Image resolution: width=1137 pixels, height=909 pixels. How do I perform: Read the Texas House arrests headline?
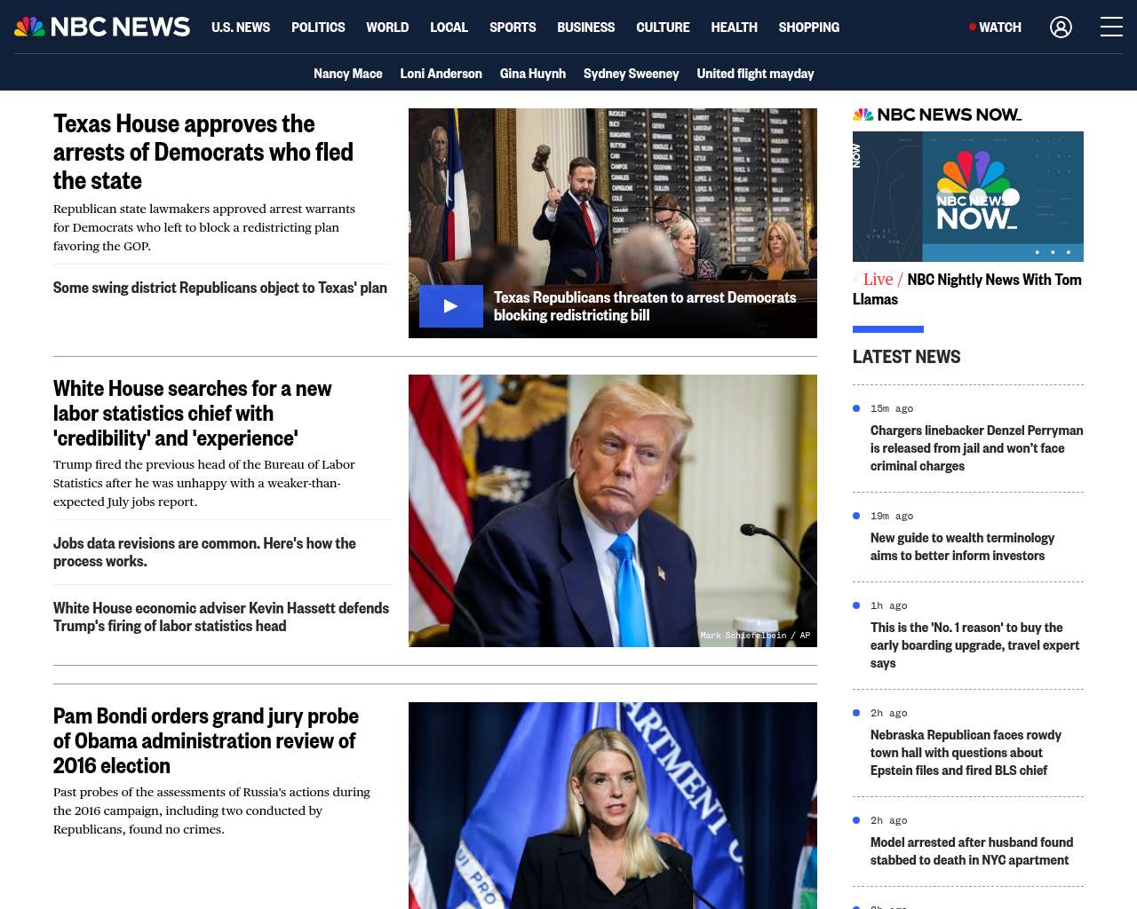[x=203, y=152]
